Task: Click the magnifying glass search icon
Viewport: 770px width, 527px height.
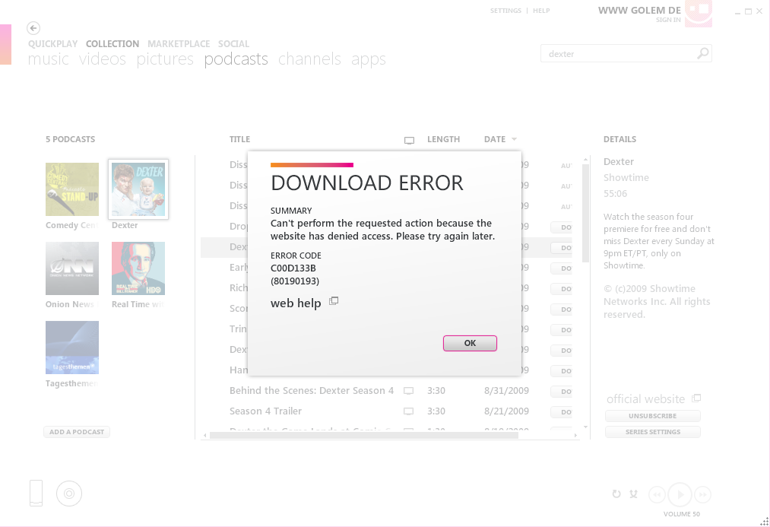Action: 704,53
